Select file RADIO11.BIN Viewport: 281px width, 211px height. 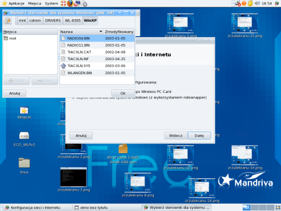pyautogui.click(x=97, y=45)
